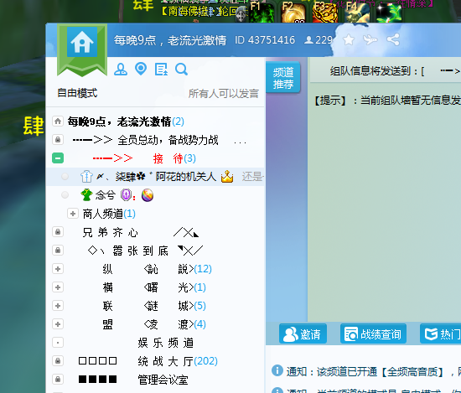This screenshot has width=461, height=393.
Task: Open the 频道推荐 tab
Action: [283, 78]
